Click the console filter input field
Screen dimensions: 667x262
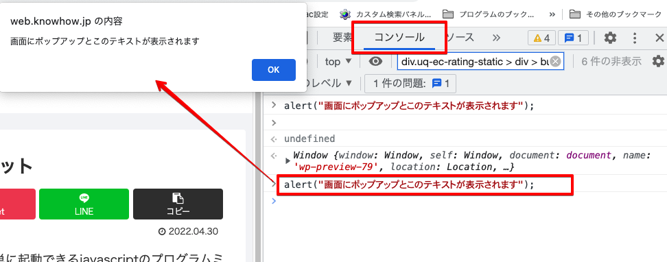[480, 62]
